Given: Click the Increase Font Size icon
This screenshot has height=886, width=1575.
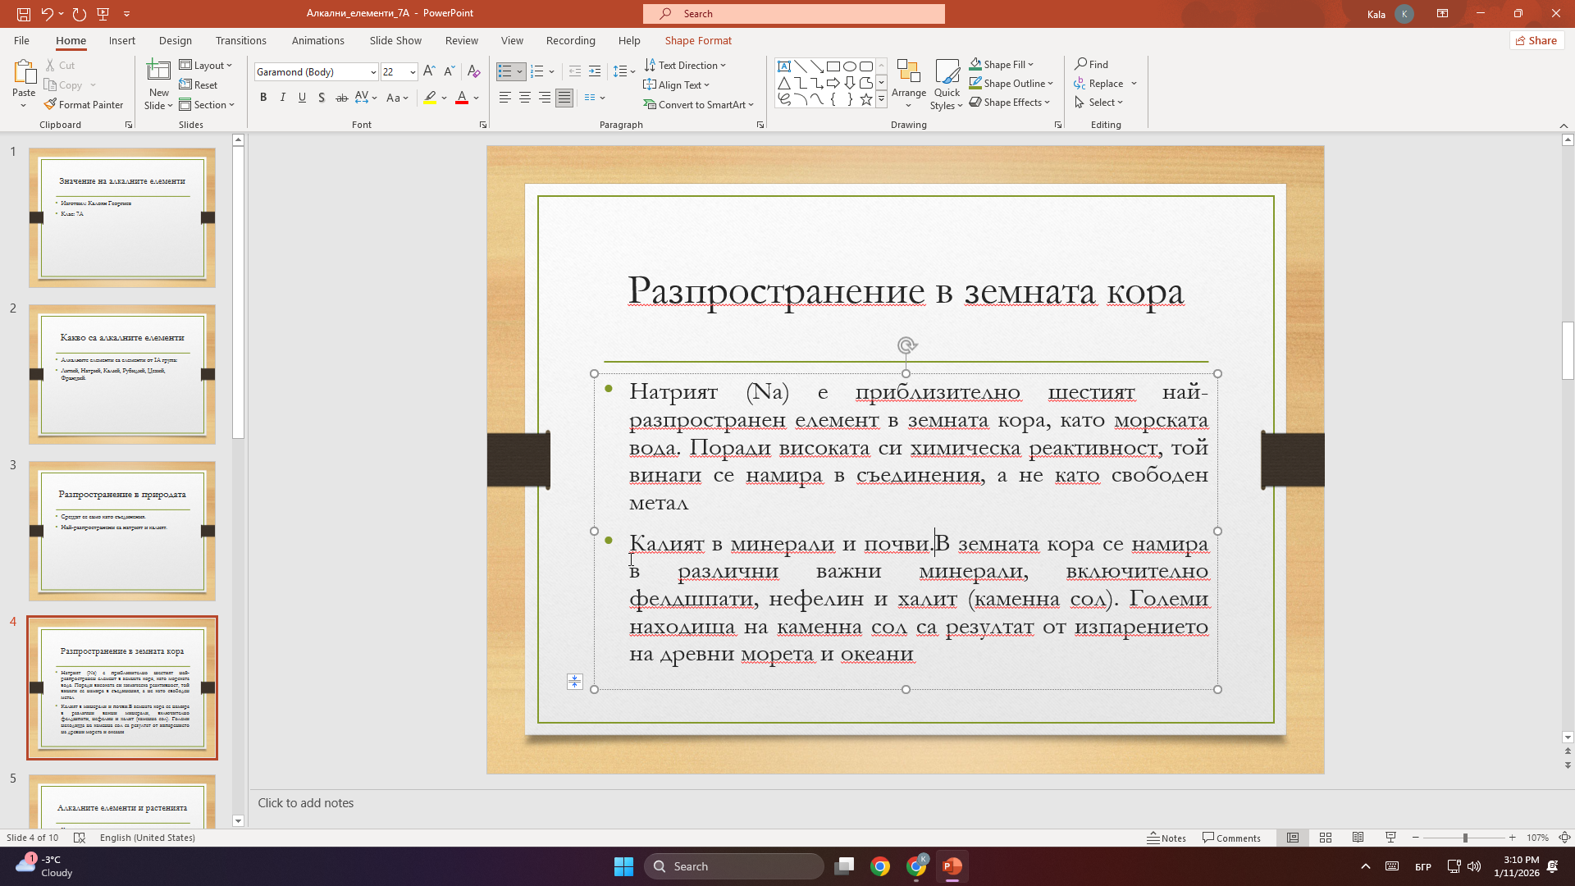Looking at the screenshot, I should point(429,71).
